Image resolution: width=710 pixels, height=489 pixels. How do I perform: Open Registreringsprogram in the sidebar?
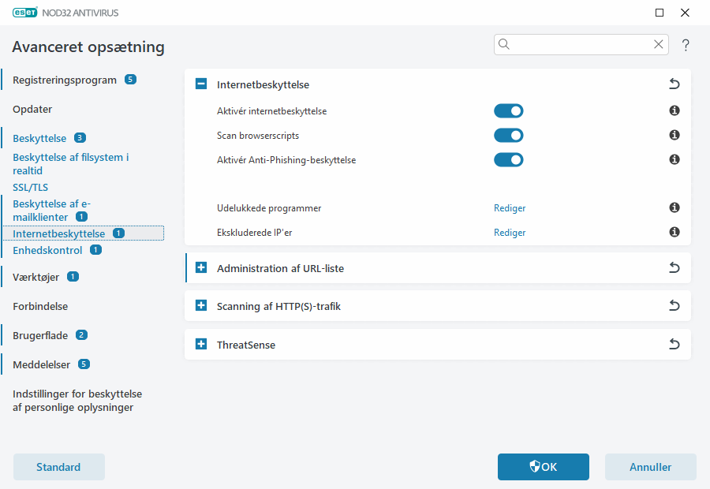pos(65,80)
